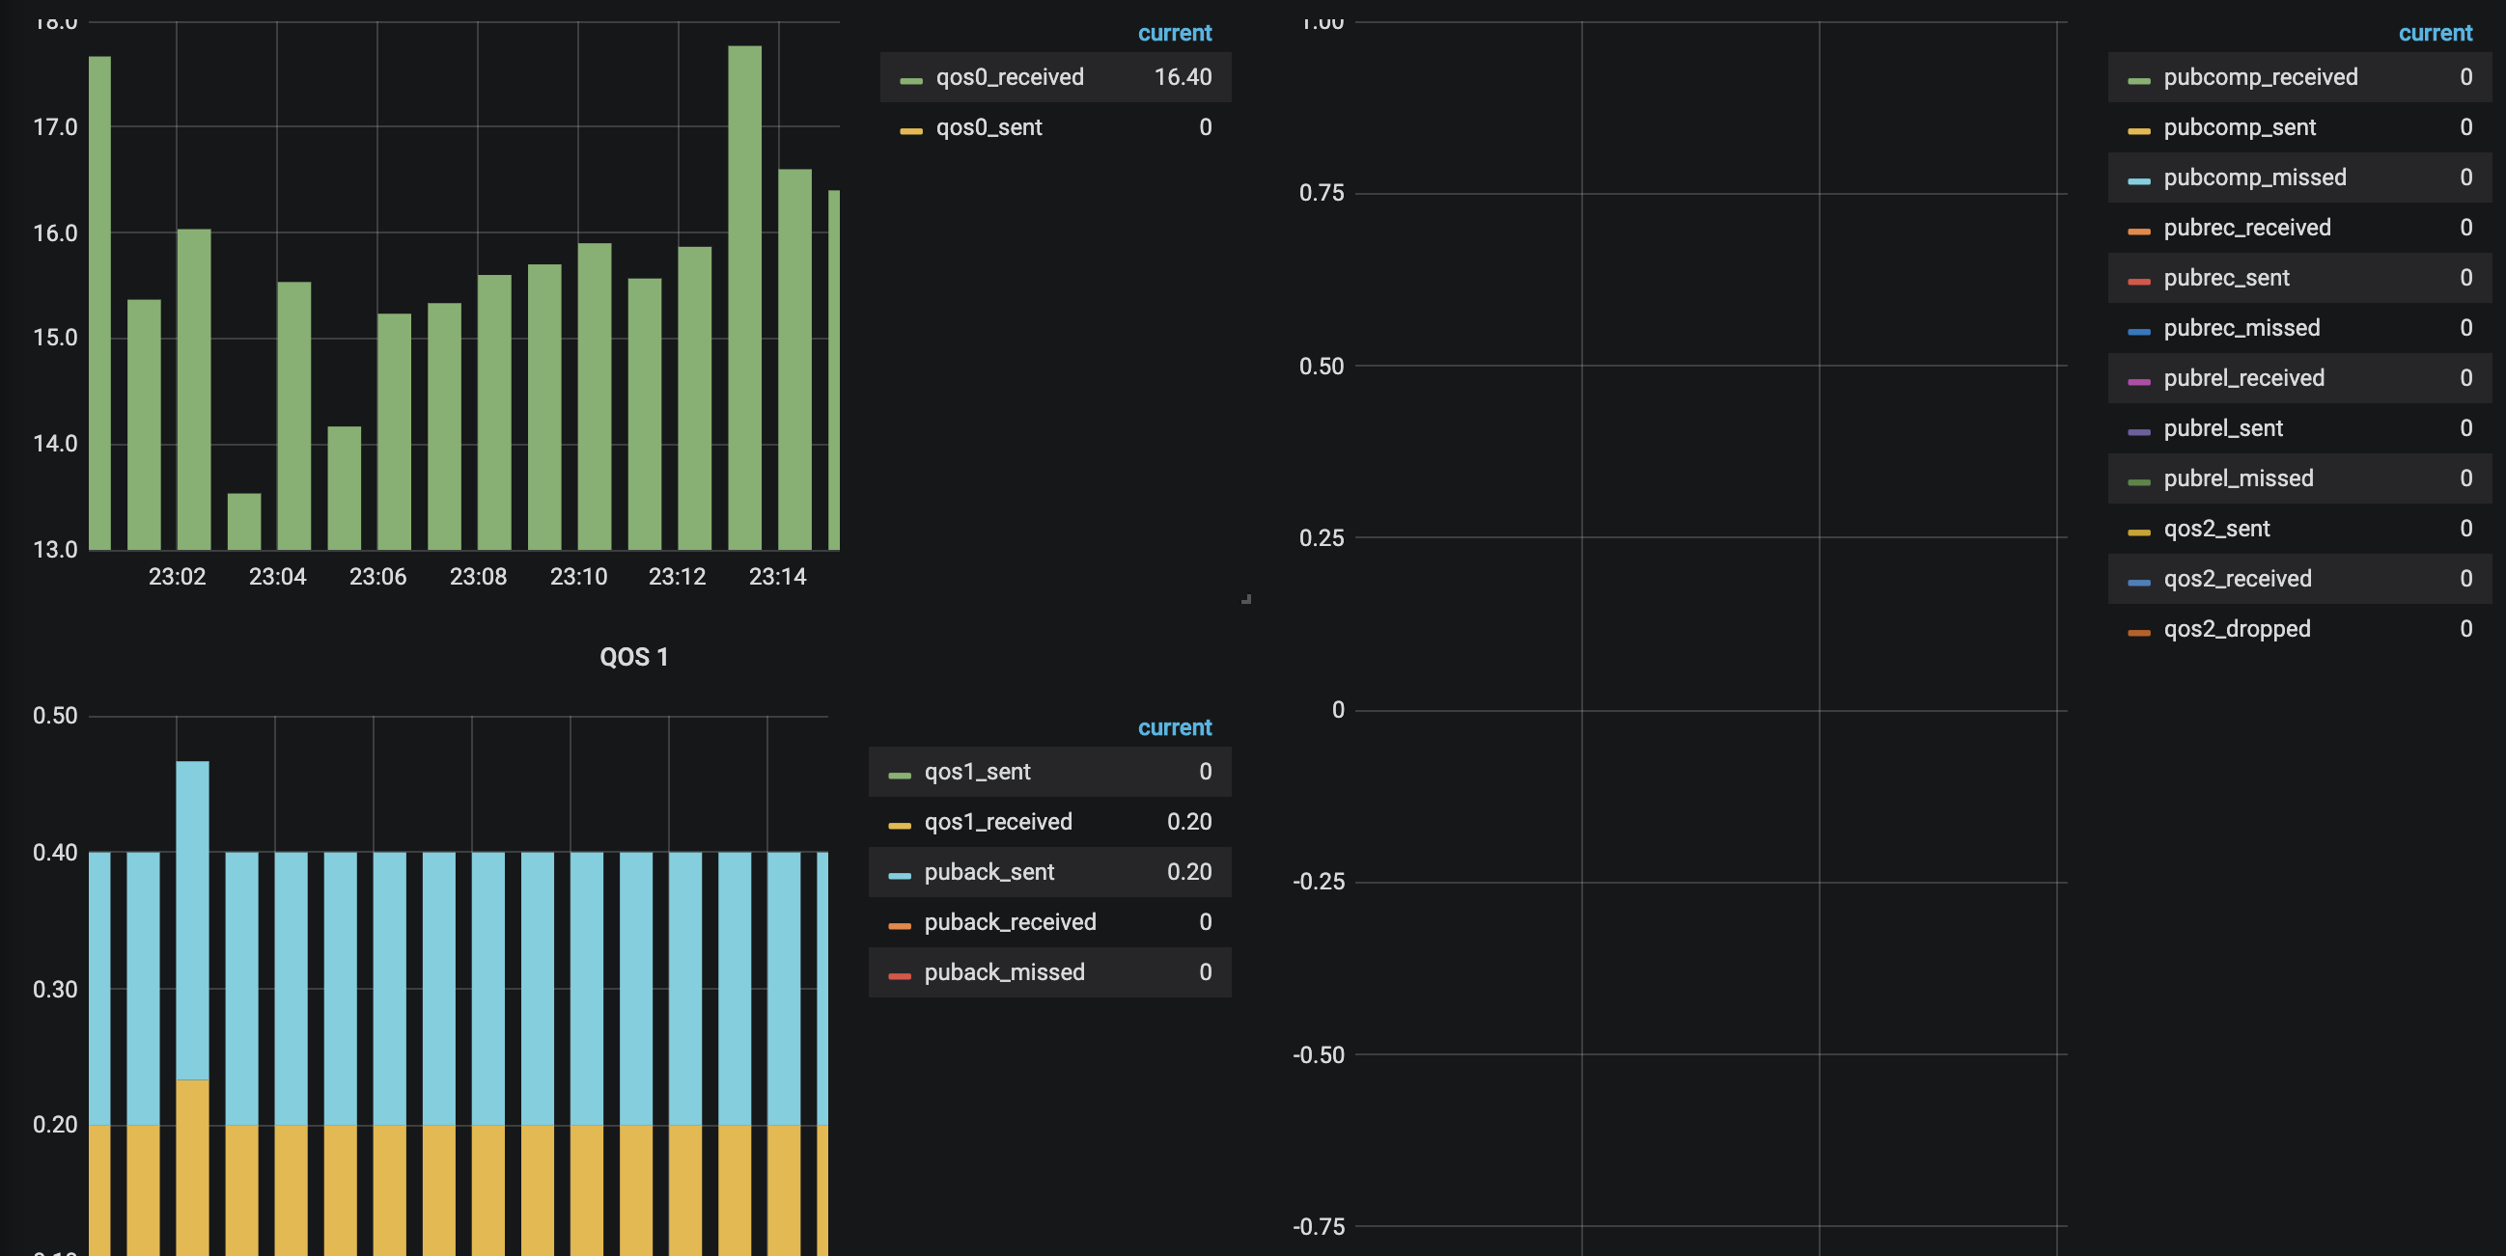2506x1256 pixels.
Task: Click the QOS 0 panel resize handle
Action: click(1245, 600)
